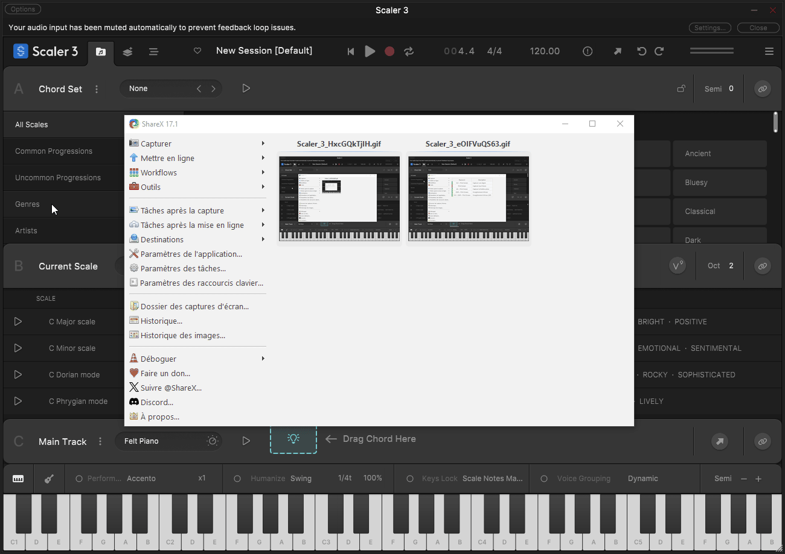Click the output level meter slider
This screenshot has height=554, width=785.
[712, 51]
